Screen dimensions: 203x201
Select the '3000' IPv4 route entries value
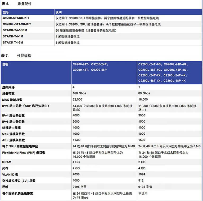142,115
